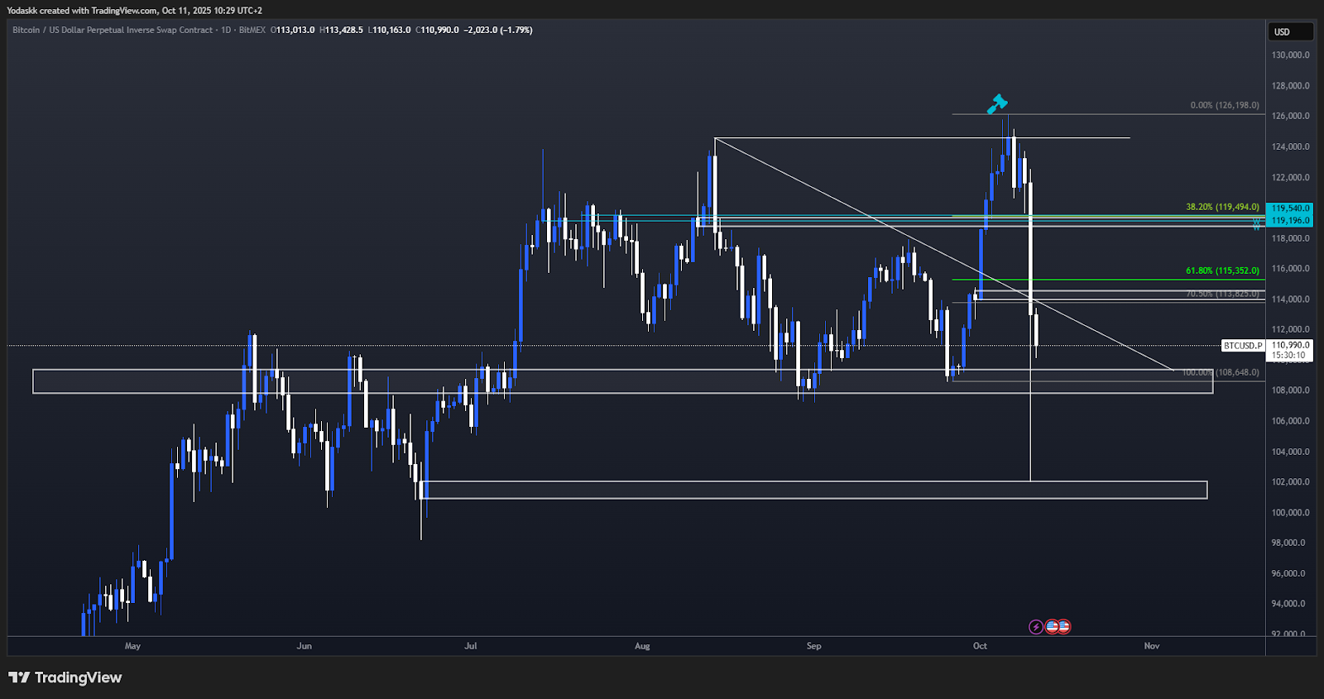Click the 106,000.0 price axis label
This screenshot has height=699, width=1324.
click(1290, 421)
